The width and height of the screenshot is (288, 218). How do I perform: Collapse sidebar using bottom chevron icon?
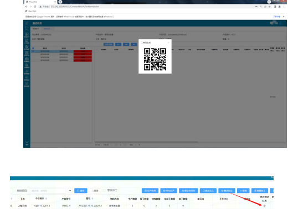pyautogui.click(x=27, y=143)
